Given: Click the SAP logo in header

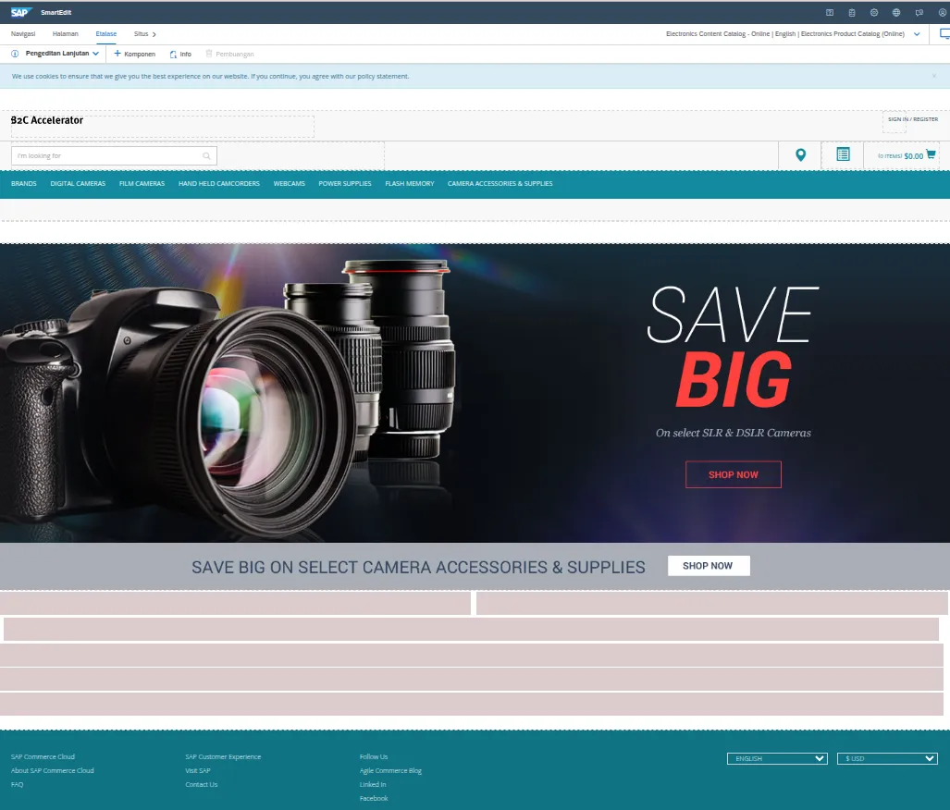Looking at the screenshot, I should pyautogui.click(x=21, y=12).
